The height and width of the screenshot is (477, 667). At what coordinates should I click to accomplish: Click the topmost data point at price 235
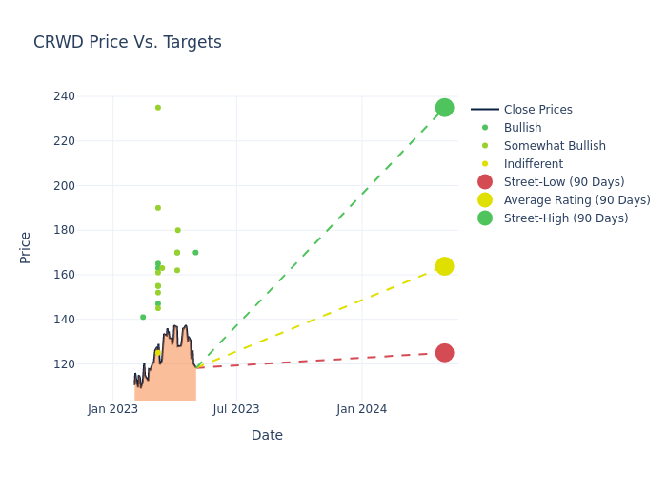pyautogui.click(x=158, y=108)
